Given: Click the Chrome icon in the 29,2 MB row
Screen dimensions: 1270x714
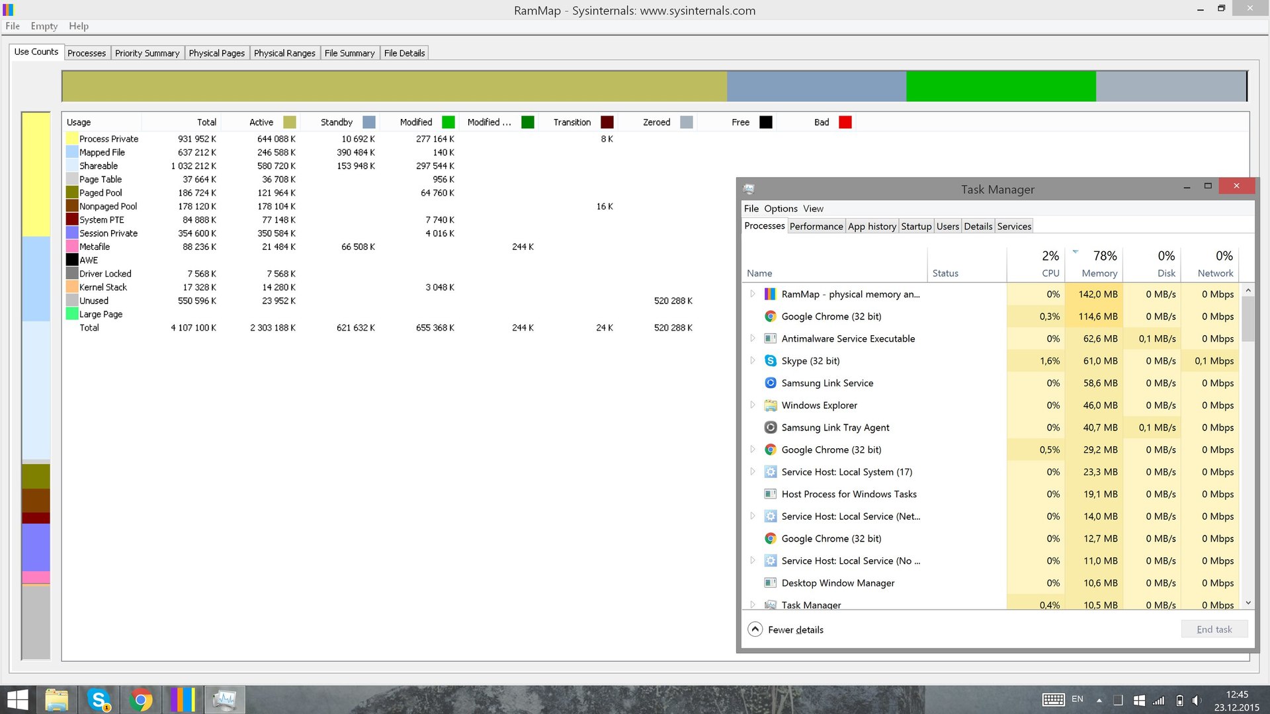Looking at the screenshot, I should pos(770,450).
